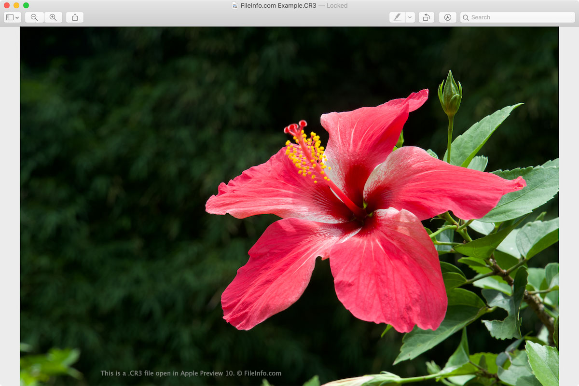This screenshot has width=579, height=386.
Task: Click the Locked status in title bar
Action: pos(337,6)
